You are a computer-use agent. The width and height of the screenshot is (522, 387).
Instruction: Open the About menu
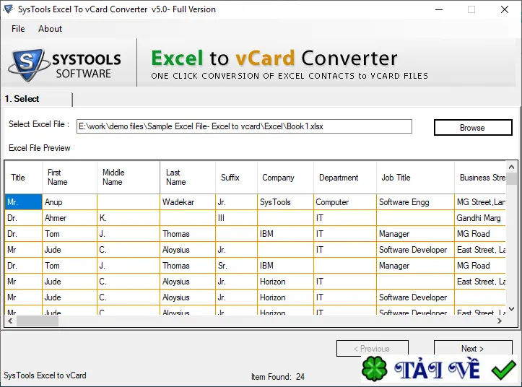[x=50, y=29]
